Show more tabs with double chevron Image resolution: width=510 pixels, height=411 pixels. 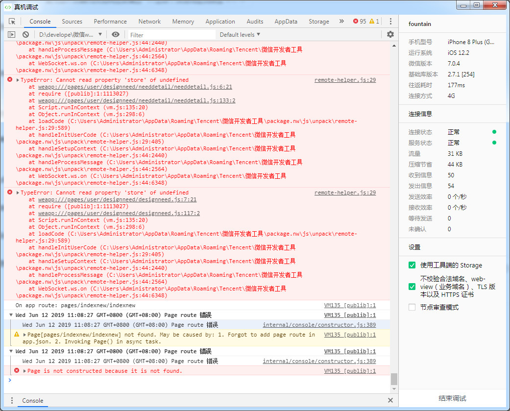[341, 22]
